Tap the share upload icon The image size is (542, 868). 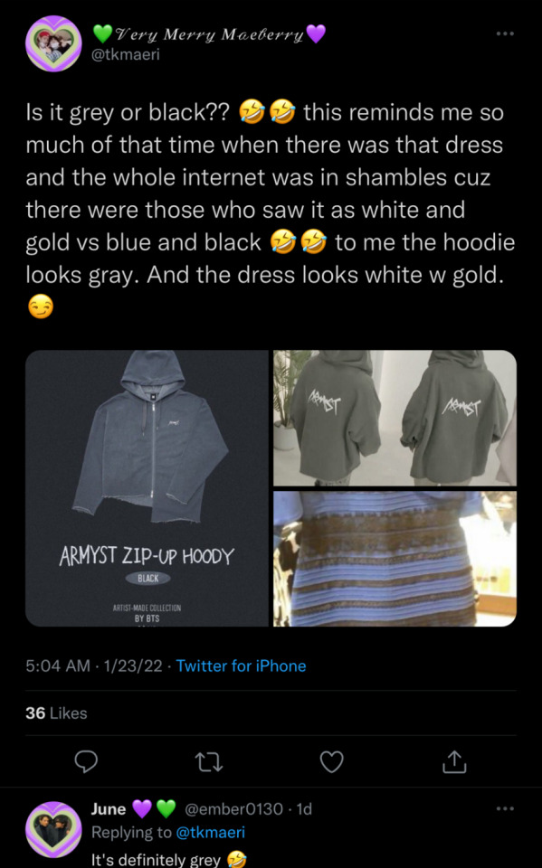click(454, 761)
